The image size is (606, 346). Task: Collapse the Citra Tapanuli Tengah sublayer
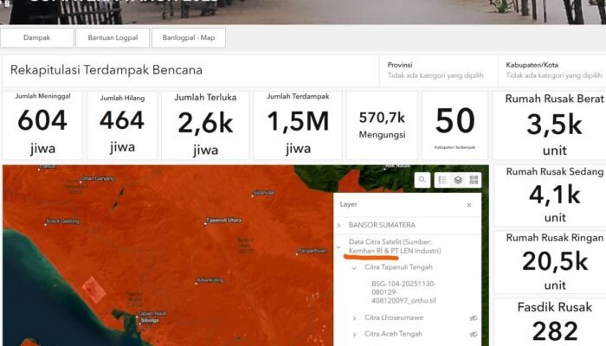[354, 267]
